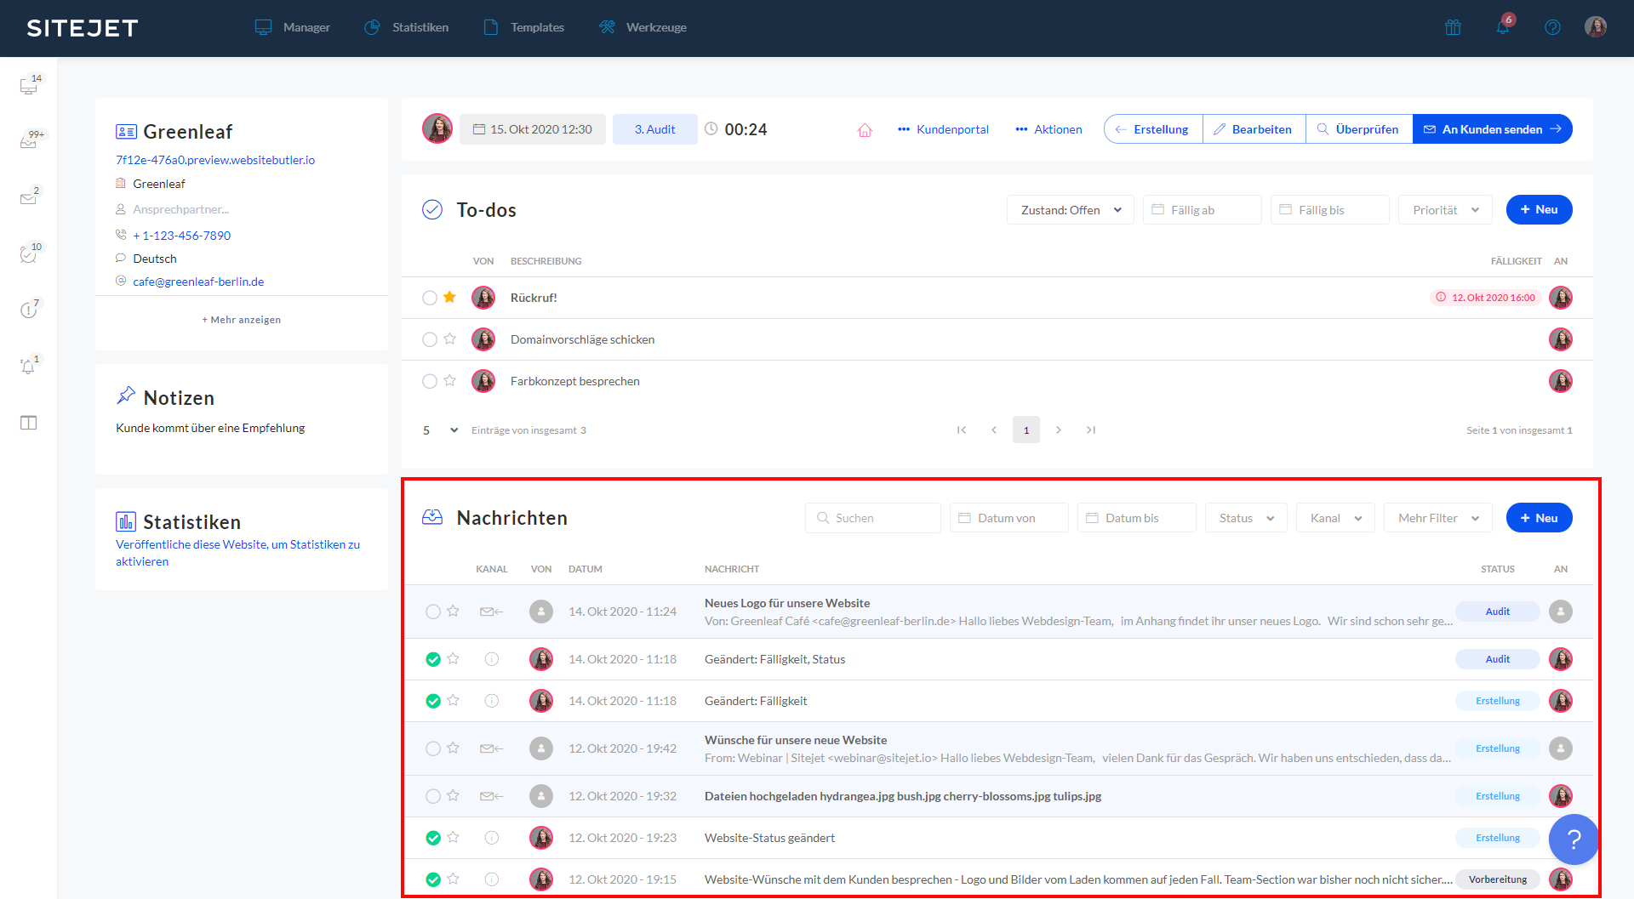Image resolution: width=1634 pixels, height=899 pixels.
Task: Focus the Suchen search field
Action: 873,518
